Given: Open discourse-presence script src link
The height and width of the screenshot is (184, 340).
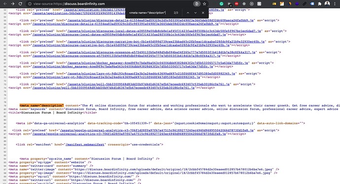Looking at the screenshot, I should click(x=127, y=56).
